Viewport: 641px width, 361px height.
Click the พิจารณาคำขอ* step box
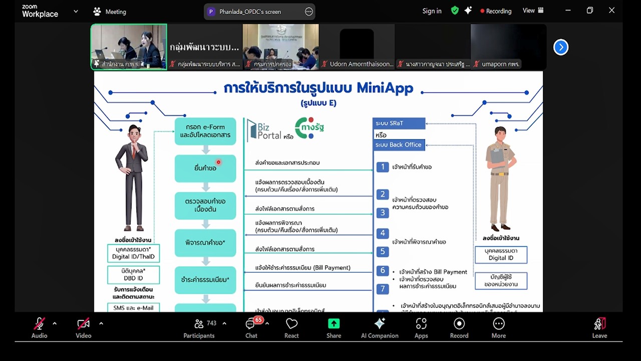point(205,243)
